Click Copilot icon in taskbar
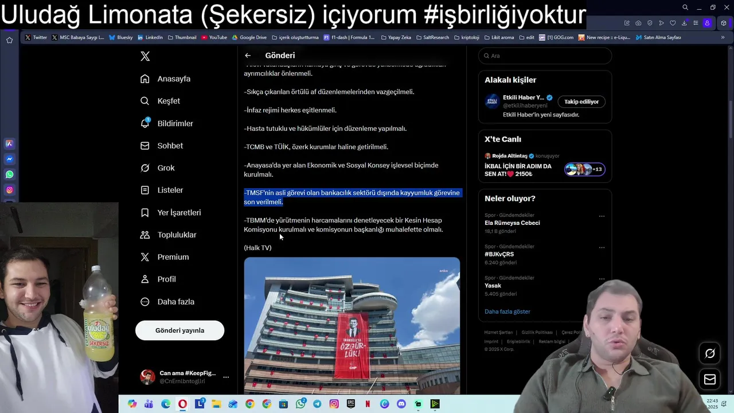 [x=132, y=404]
